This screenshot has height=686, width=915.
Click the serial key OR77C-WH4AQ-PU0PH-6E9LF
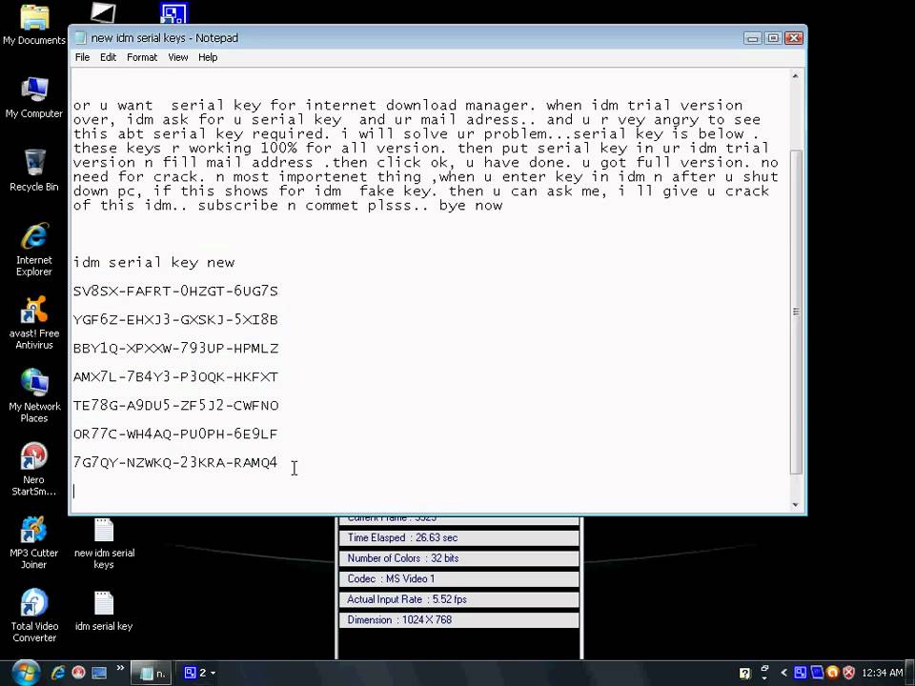point(175,434)
